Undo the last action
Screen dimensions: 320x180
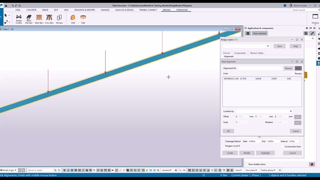(x=12, y=5)
